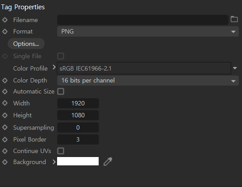The height and width of the screenshot is (187, 242).
Task: Open the Color Profile dropdown arrow
Action: click(235, 68)
